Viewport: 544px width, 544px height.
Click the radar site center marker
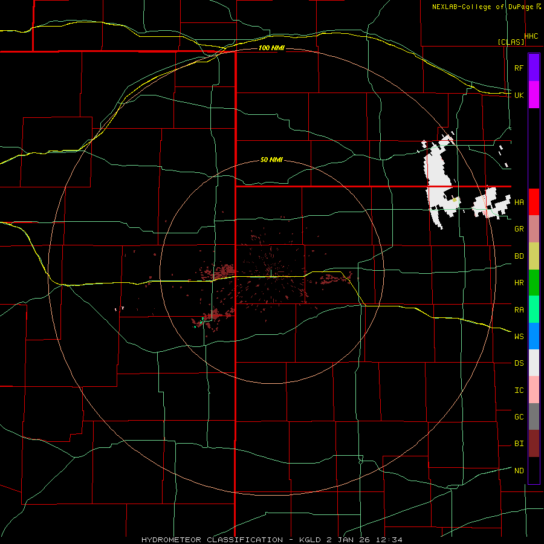(x=271, y=273)
